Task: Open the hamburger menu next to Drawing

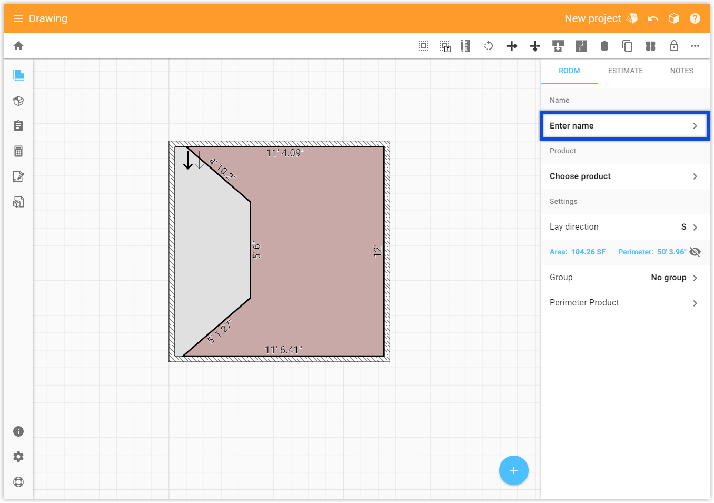Action: coord(18,18)
